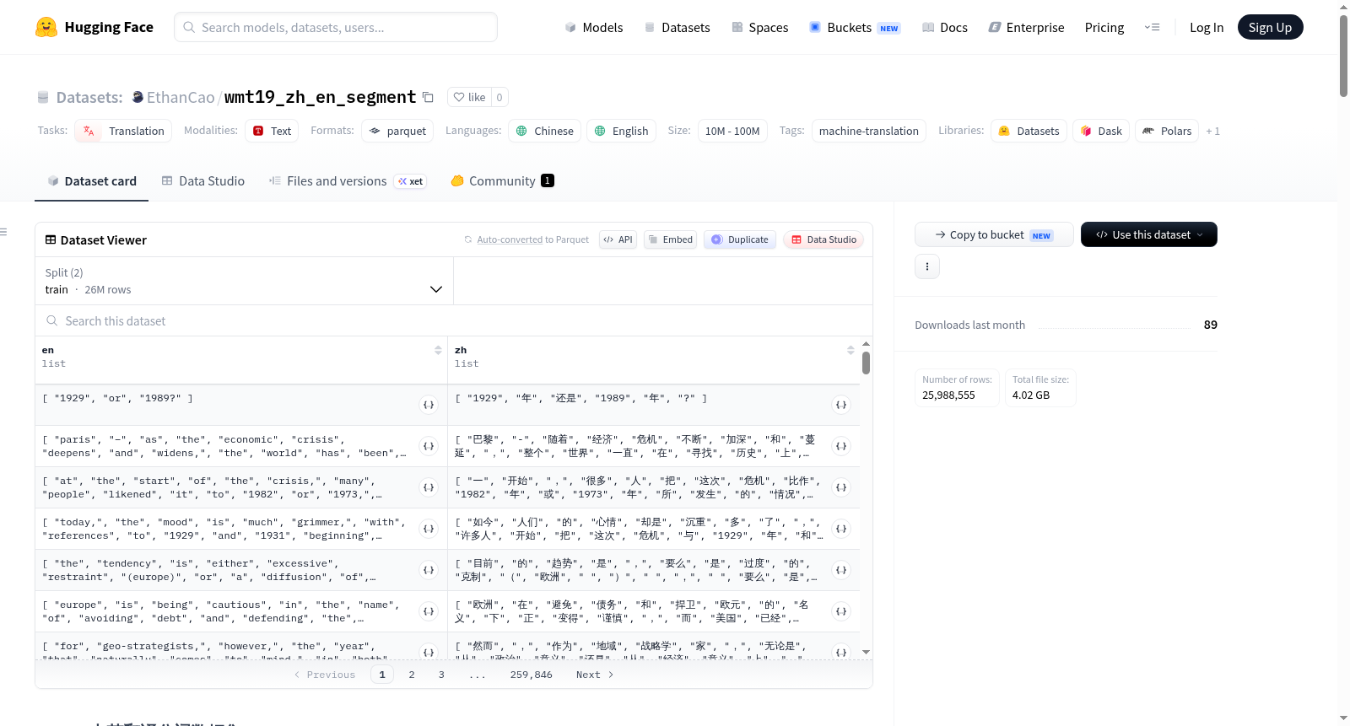Click the like heart button
Image resolution: width=1350 pixels, height=726 pixels.
(469, 97)
